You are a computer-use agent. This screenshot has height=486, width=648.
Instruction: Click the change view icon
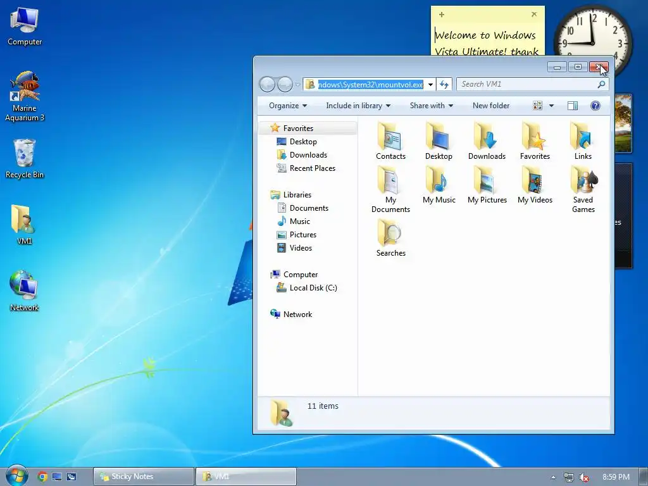coord(537,106)
